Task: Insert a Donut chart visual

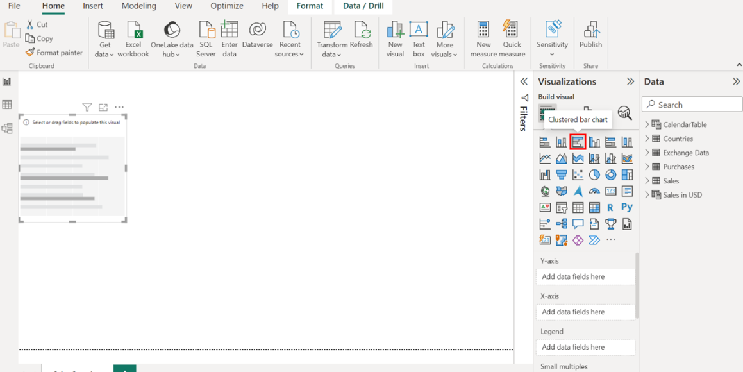Action: [x=610, y=174]
